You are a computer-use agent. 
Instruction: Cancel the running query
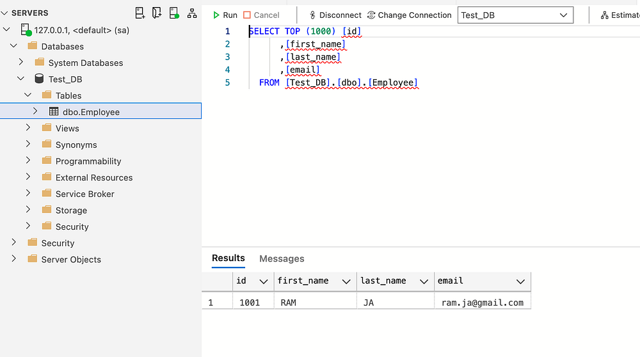pos(261,15)
